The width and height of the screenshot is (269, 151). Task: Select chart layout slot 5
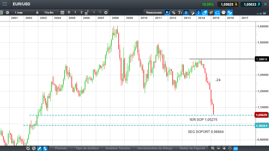pyautogui.click(x=100, y=12)
